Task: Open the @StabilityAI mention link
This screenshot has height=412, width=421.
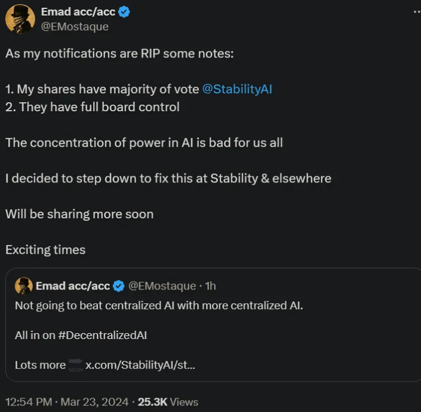Action: tap(237, 89)
